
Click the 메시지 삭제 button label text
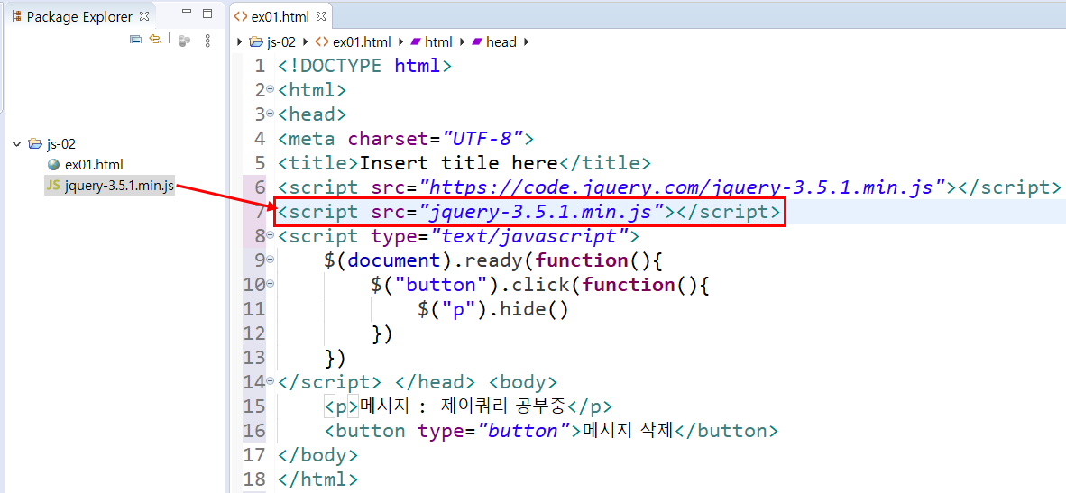628,431
